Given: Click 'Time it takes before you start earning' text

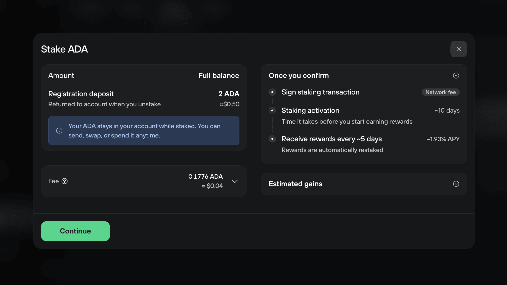Looking at the screenshot, I should click(347, 122).
